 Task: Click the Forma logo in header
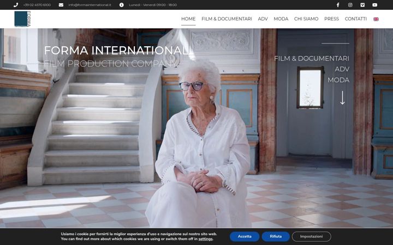[x=22, y=19]
